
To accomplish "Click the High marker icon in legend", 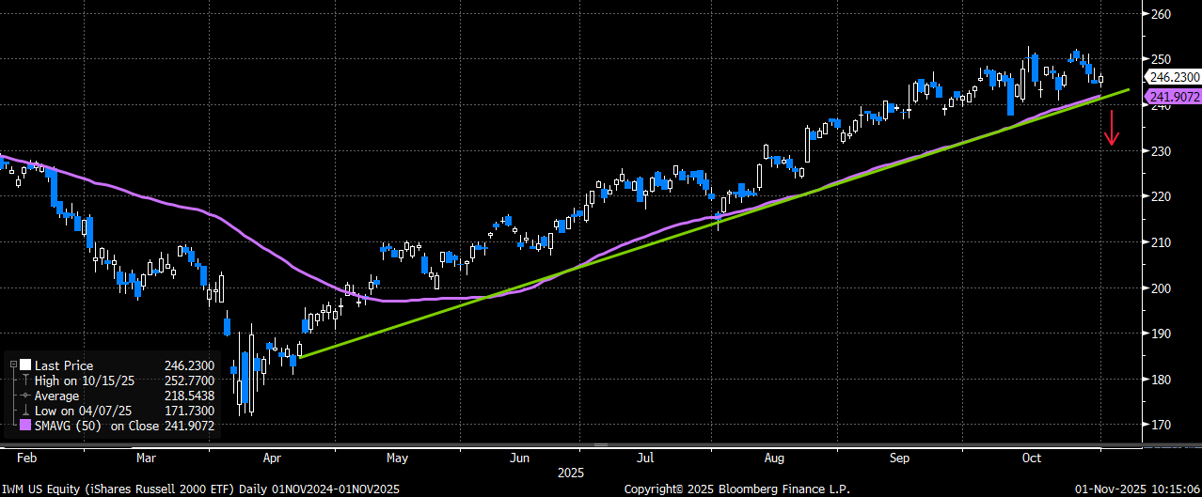I will click(25, 381).
